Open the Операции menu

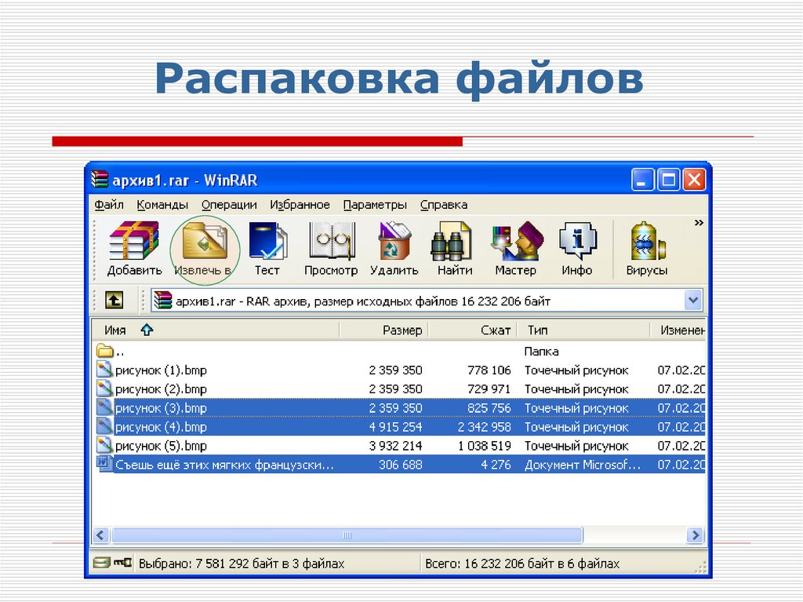tap(229, 205)
